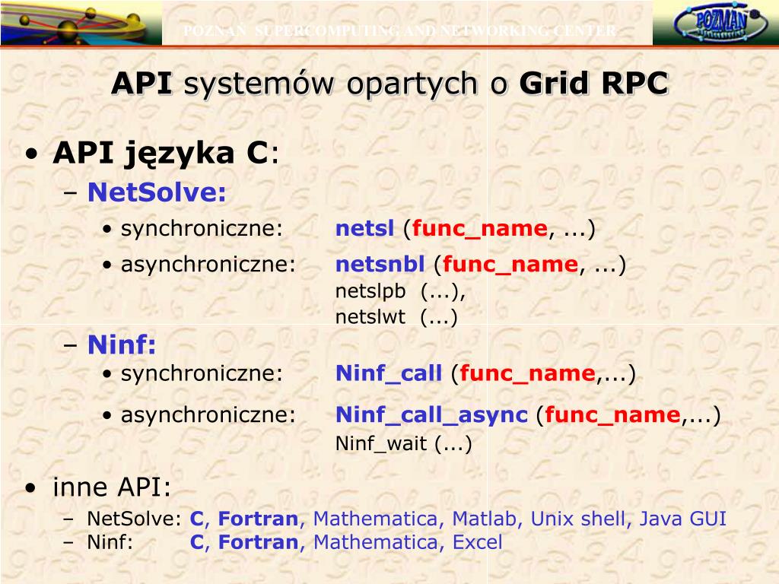Click "Unix shell" in the NetSolve API list
The image size is (779, 584).
pos(577,519)
